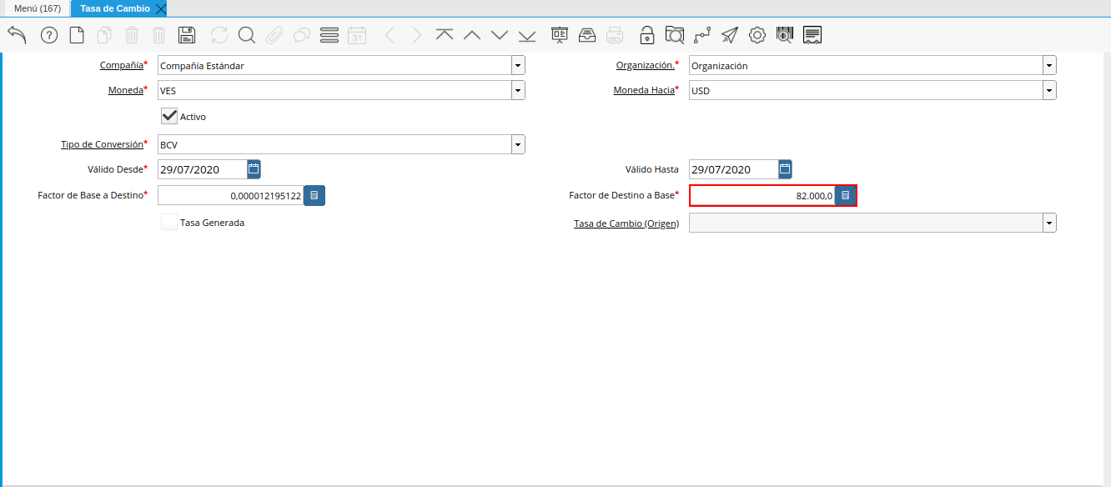Click the Organización combo text field
This screenshot has height=487, width=1111.
tap(866, 65)
